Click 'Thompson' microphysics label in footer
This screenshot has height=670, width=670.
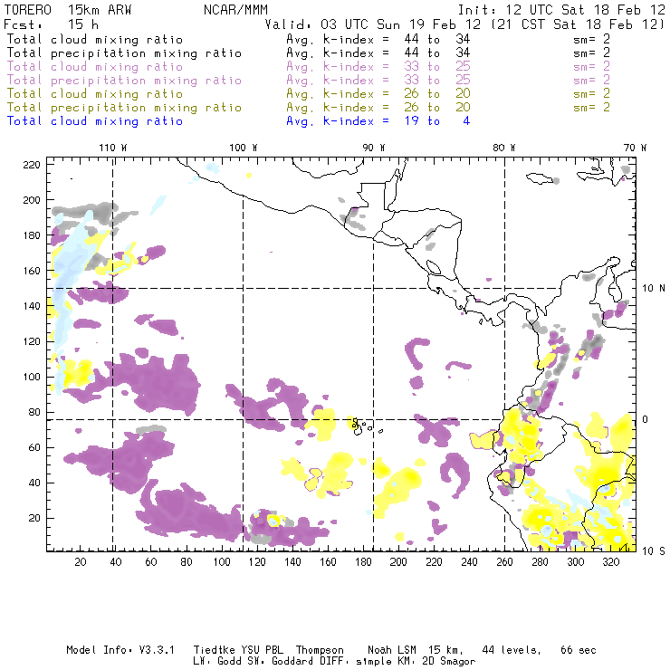point(320,650)
